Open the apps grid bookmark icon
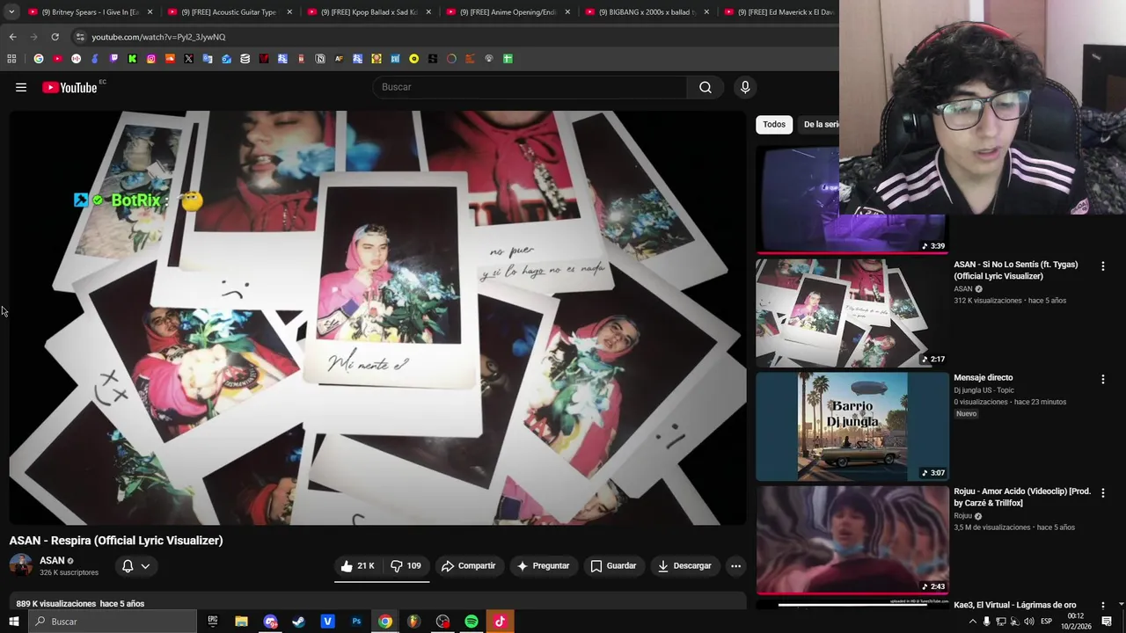The width and height of the screenshot is (1126, 633). tap(11, 59)
